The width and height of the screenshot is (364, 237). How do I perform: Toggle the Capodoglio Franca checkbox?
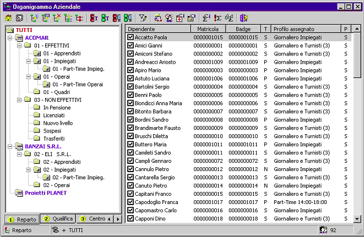[x=130, y=202]
